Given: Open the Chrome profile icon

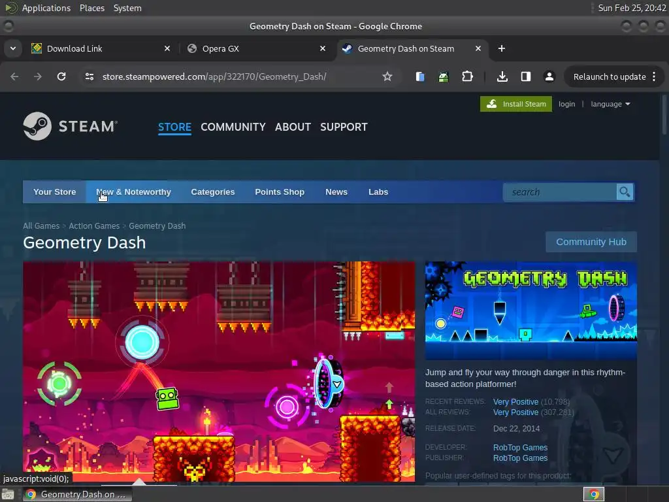Looking at the screenshot, I should 549,76.
